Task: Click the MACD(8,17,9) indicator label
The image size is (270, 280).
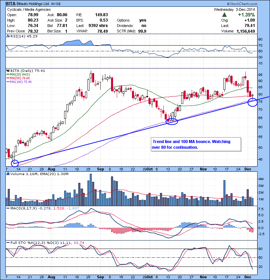Action: coord(23,208)
